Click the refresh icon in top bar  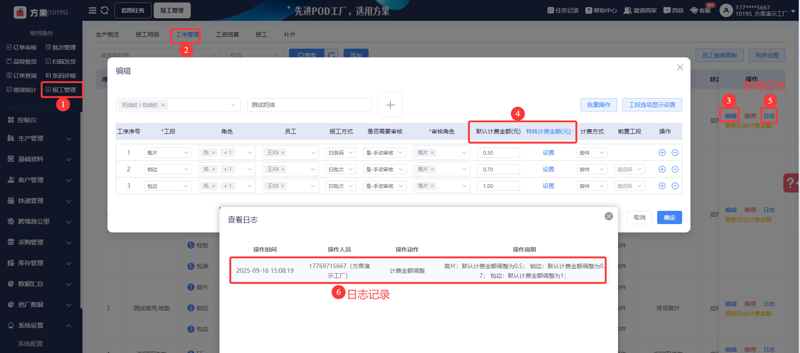[105, 10]
